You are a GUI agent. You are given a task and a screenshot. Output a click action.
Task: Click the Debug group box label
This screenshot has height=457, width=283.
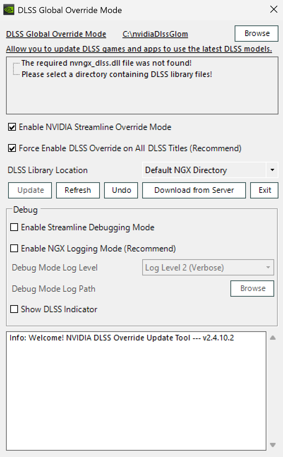coord(25,210)
